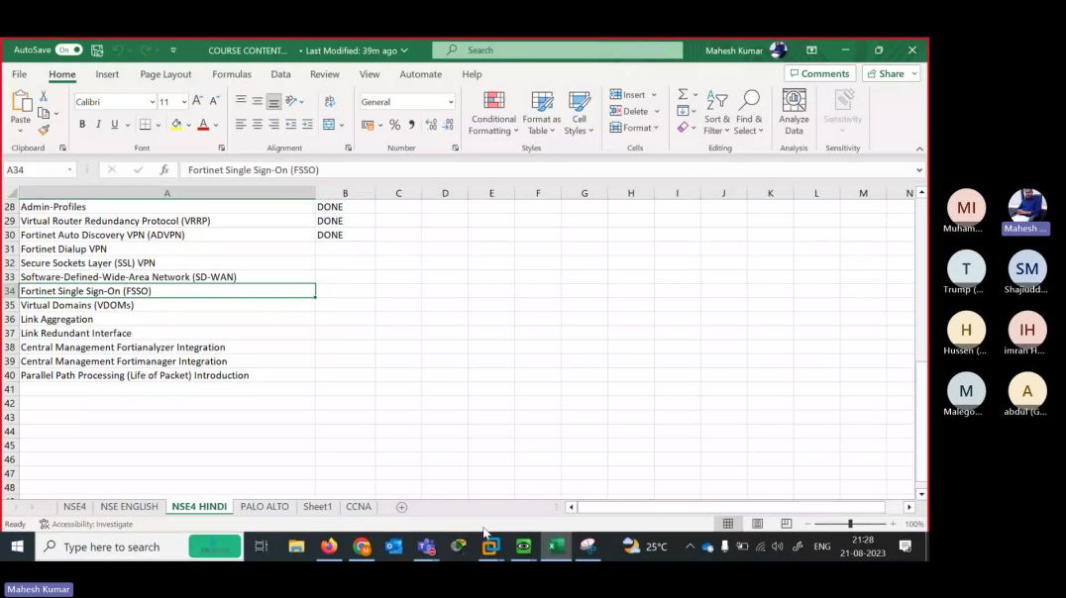Open the Calibri font name dropdown
The width and height of the screenshot is (1066, 598).
pos(153,102)
